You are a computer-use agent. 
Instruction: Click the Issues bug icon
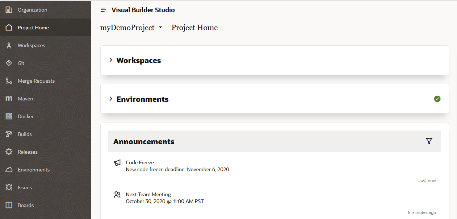(x=9, y=187)
